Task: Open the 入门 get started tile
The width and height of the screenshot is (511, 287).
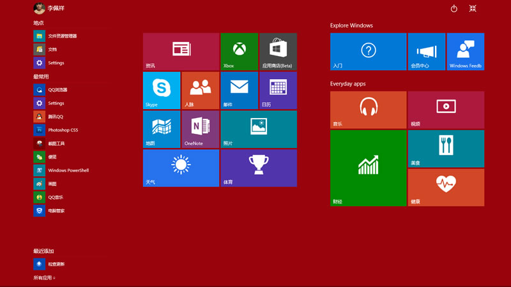Action: [369, 52]
